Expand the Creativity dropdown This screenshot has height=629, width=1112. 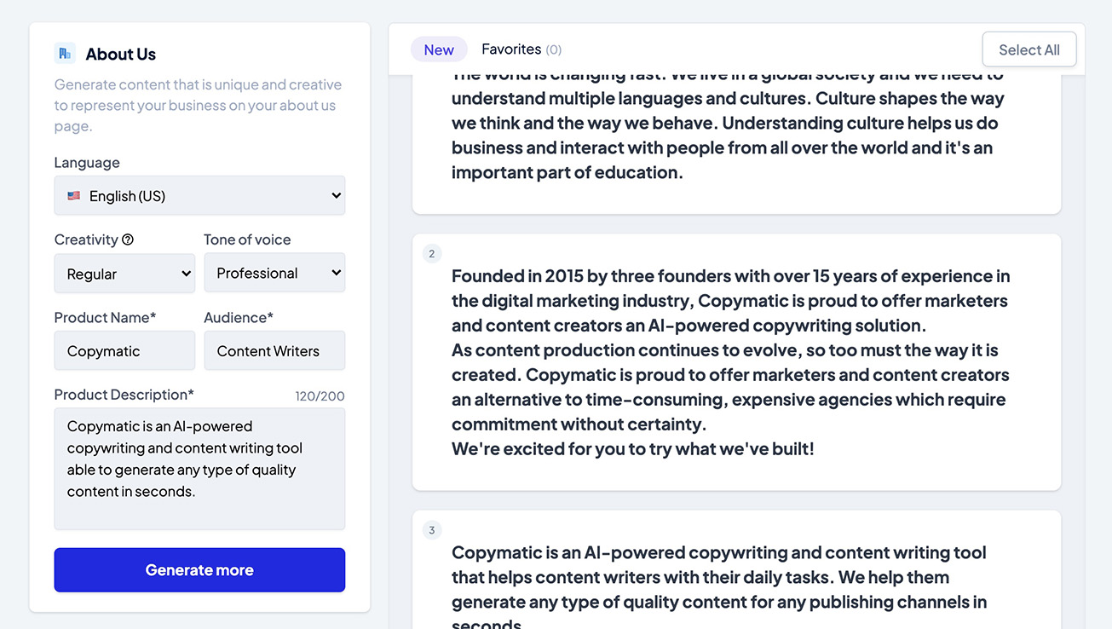click(124, 273)
